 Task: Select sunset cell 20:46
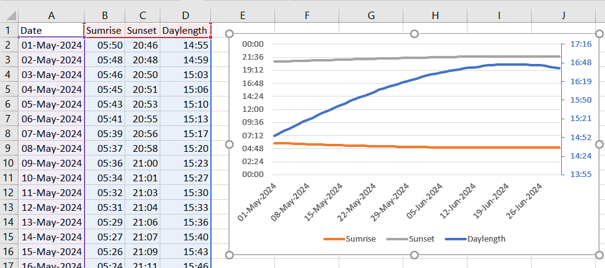142,45
